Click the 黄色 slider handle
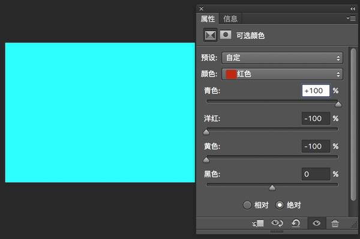Viewport: 360px width, 239px height. pos(206,160)
